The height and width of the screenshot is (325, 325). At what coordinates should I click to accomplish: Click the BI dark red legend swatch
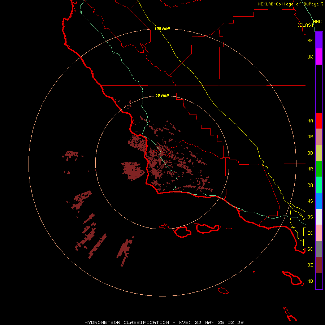pyautogui.click(x=319, y=265)
